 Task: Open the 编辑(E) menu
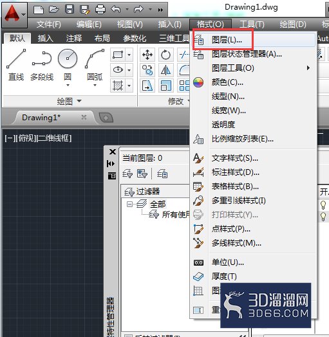(89, 24)
